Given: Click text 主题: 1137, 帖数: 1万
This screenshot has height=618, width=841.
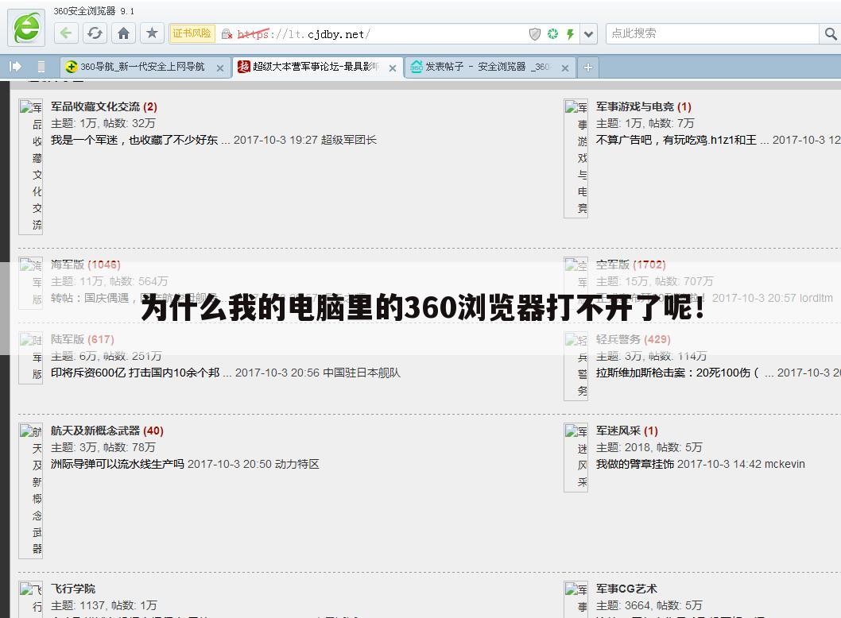Looking at the screenshot, I should [x=104, y=605].
